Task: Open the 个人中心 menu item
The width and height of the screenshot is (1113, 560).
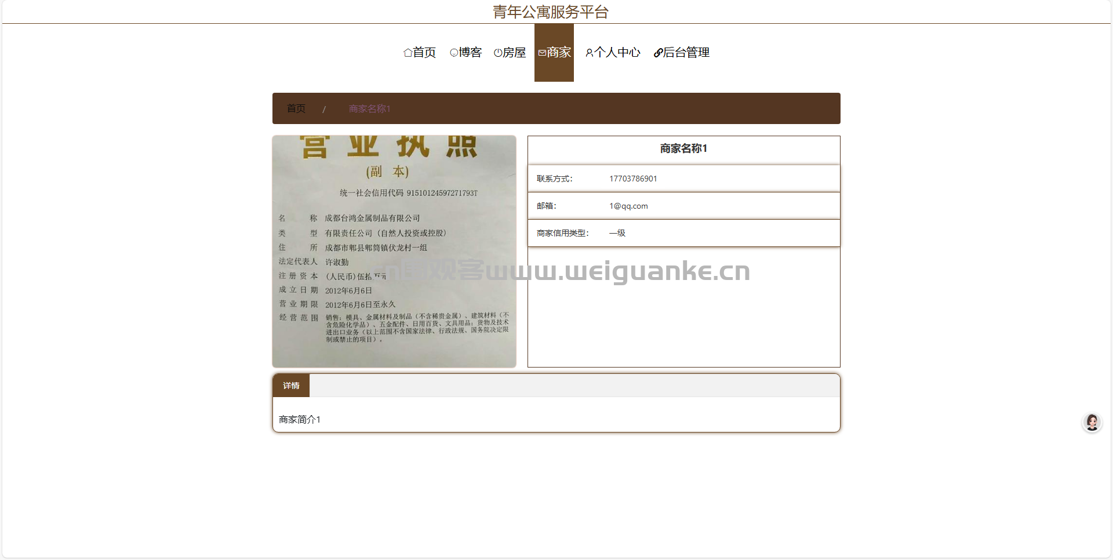Action: [x=613, y=53]
